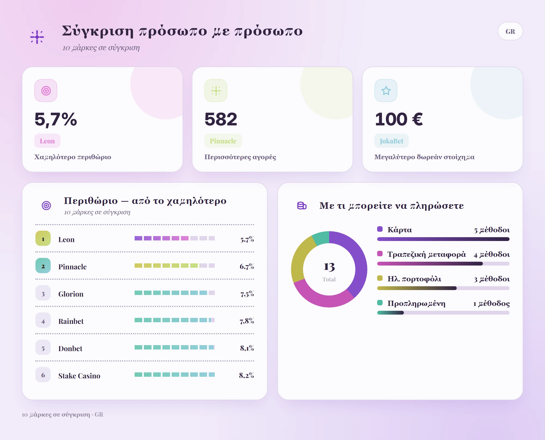Click the rank 4 badge for Rainbet

(x=43, y=320)
